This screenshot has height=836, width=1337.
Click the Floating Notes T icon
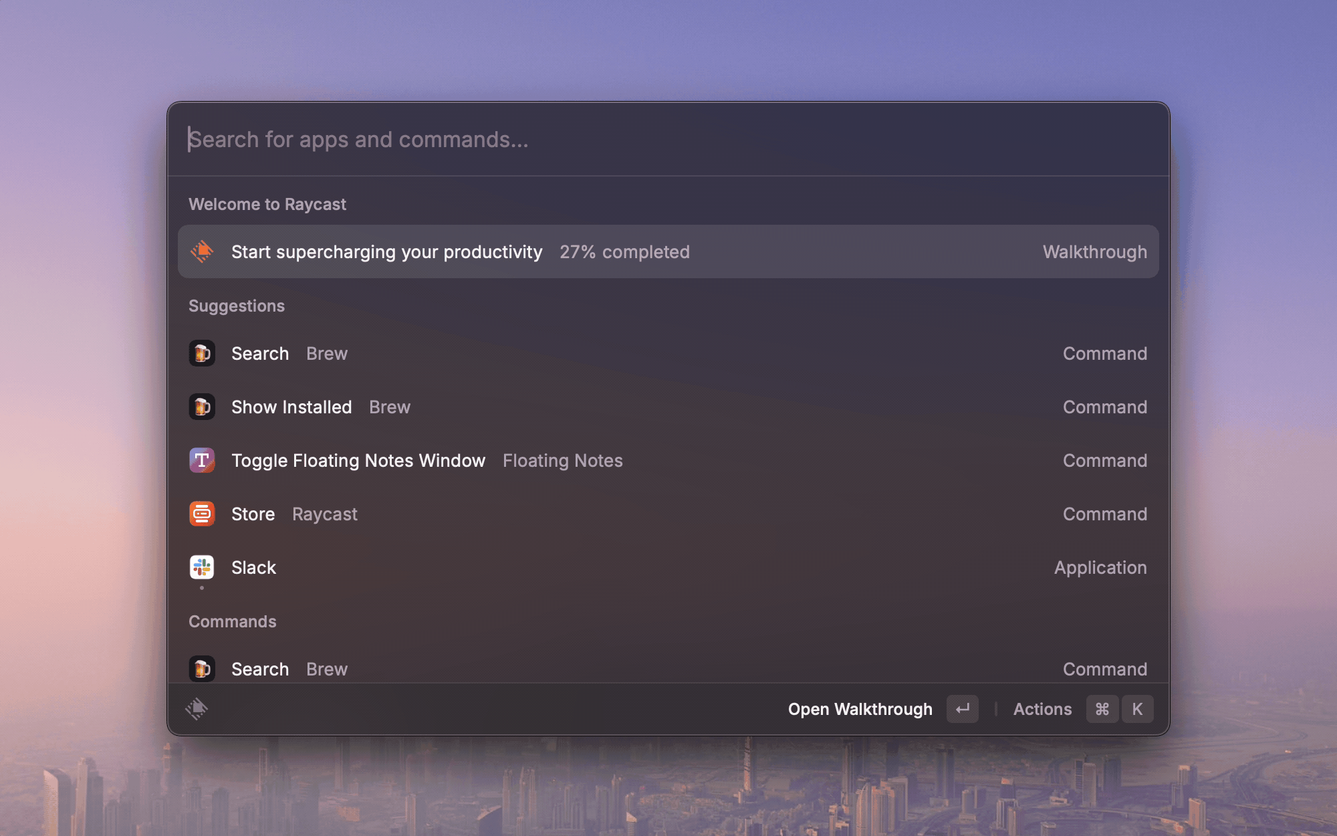coord(202,460)
